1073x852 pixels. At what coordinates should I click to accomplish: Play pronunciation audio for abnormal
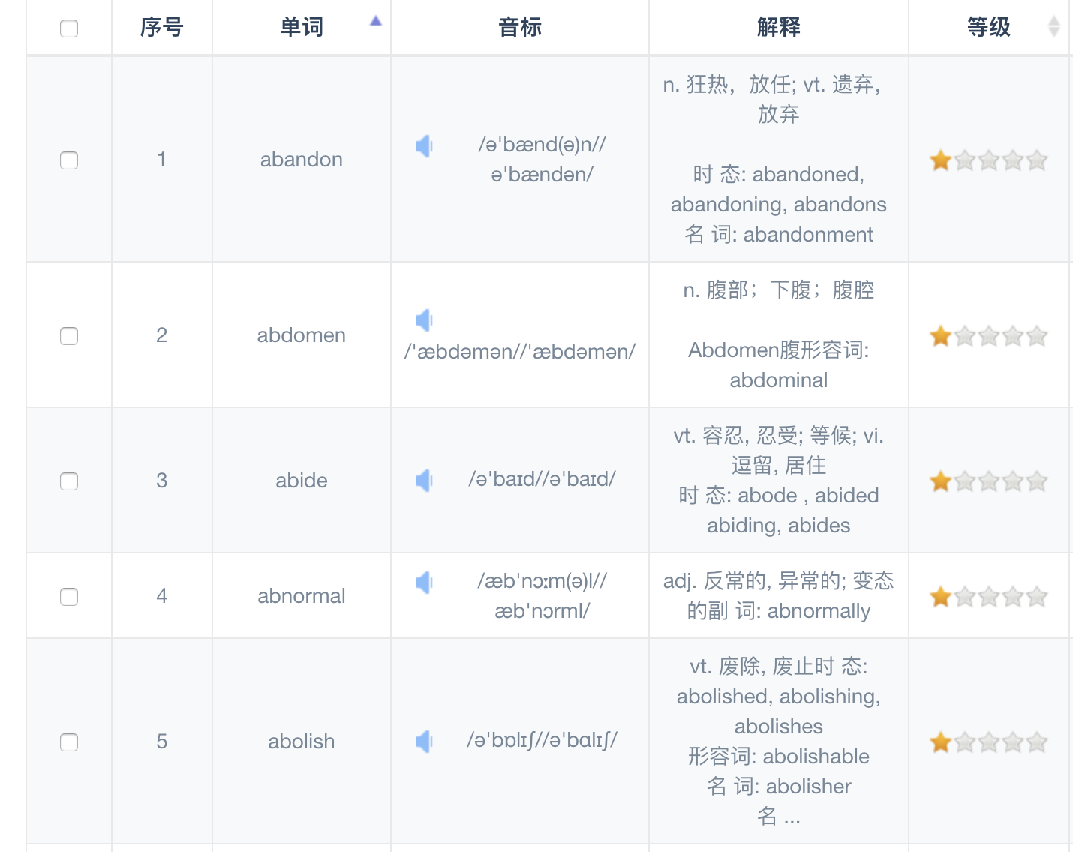(x=424, y=583)
